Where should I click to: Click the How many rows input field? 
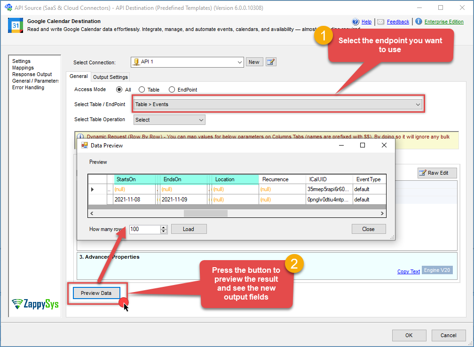tap(145, 229)
